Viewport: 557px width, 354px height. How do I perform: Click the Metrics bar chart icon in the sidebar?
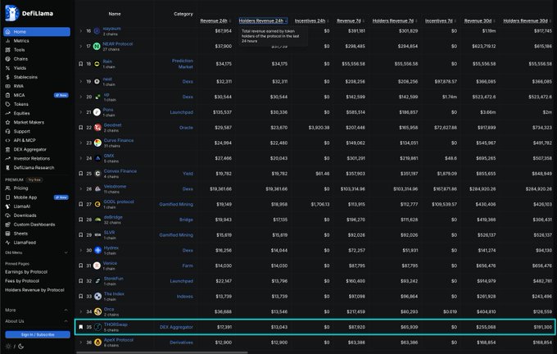8,41
